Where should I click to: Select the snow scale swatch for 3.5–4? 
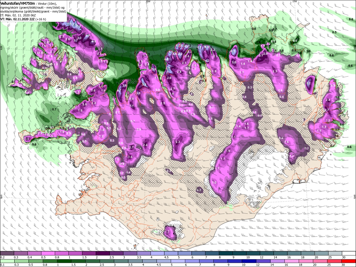(x=144, y=253)
